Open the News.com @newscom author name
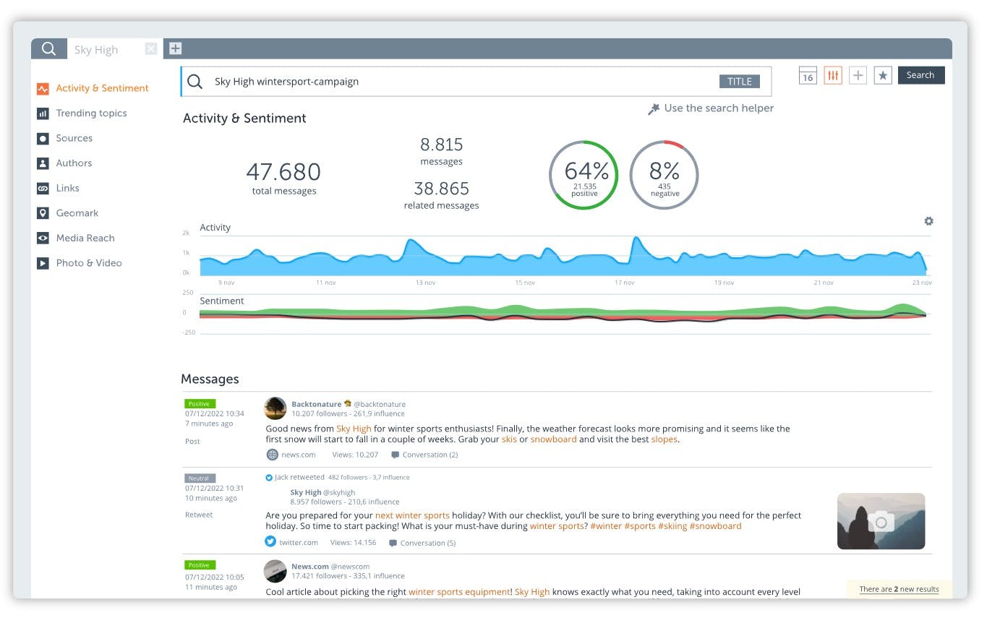 click(330, 567)
